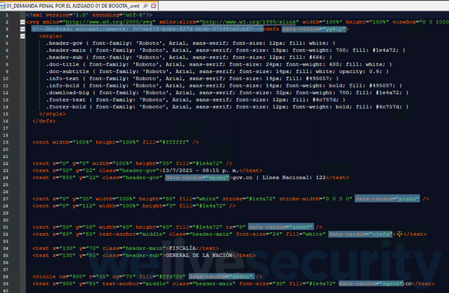Click line number 38 in the gutter
This screenshot has width=449, height=293.
pyautogui.click(x=7, y=277)
